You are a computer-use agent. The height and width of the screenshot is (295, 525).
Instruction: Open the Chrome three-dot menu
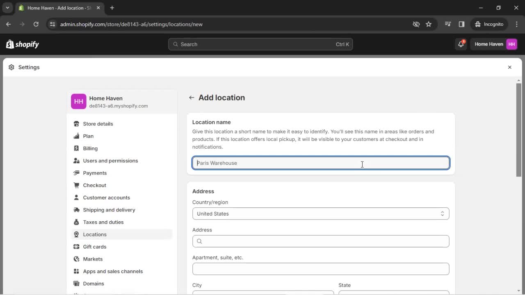click(x=517, y=24)
